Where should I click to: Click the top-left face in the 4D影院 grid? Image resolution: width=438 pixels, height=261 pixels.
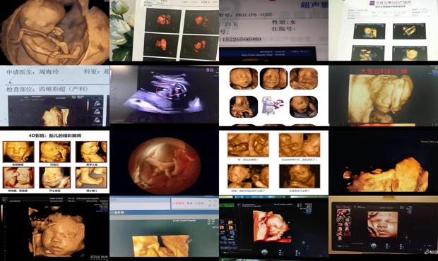pyautogui.click(x=18, y=152)
